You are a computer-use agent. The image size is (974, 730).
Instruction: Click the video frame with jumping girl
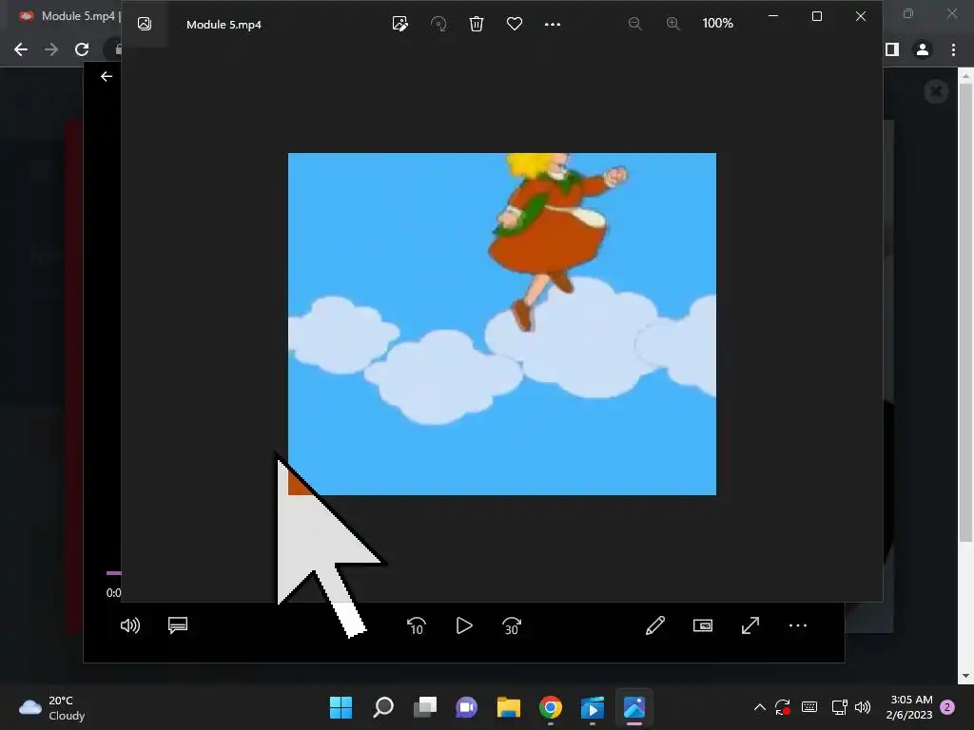tap(502, 323)
